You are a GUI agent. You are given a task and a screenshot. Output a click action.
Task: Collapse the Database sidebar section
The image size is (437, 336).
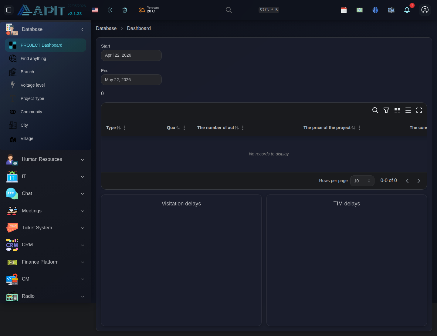pyautogui.click(x=82, y=29)
